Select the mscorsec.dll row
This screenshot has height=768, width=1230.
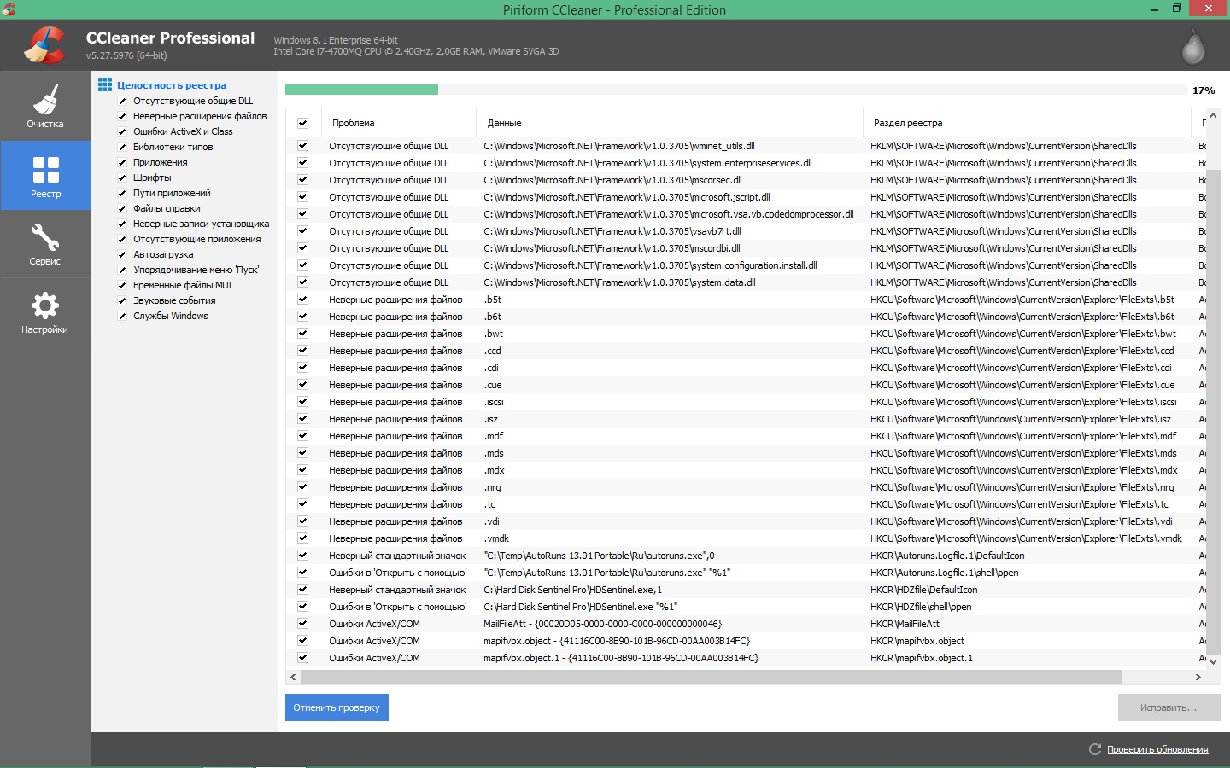746,180
